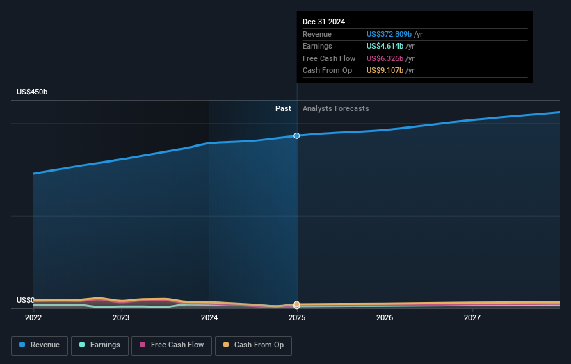The height and width of the screenshot is (364, 571).
Task: Toggle the Cash From Op legend series
Action: click(253, 345)
